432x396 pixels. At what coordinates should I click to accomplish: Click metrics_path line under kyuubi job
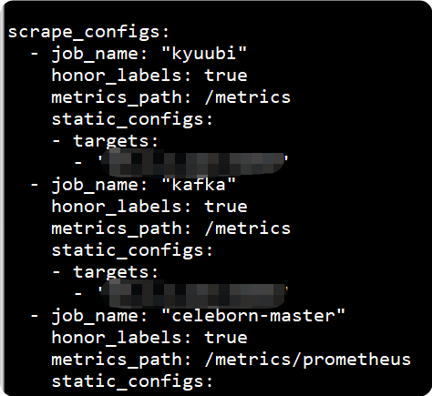point(170,97)
